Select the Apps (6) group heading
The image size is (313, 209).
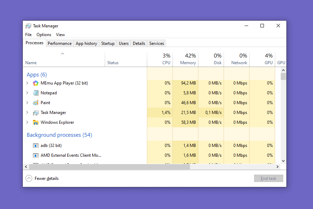click(37, 75)
